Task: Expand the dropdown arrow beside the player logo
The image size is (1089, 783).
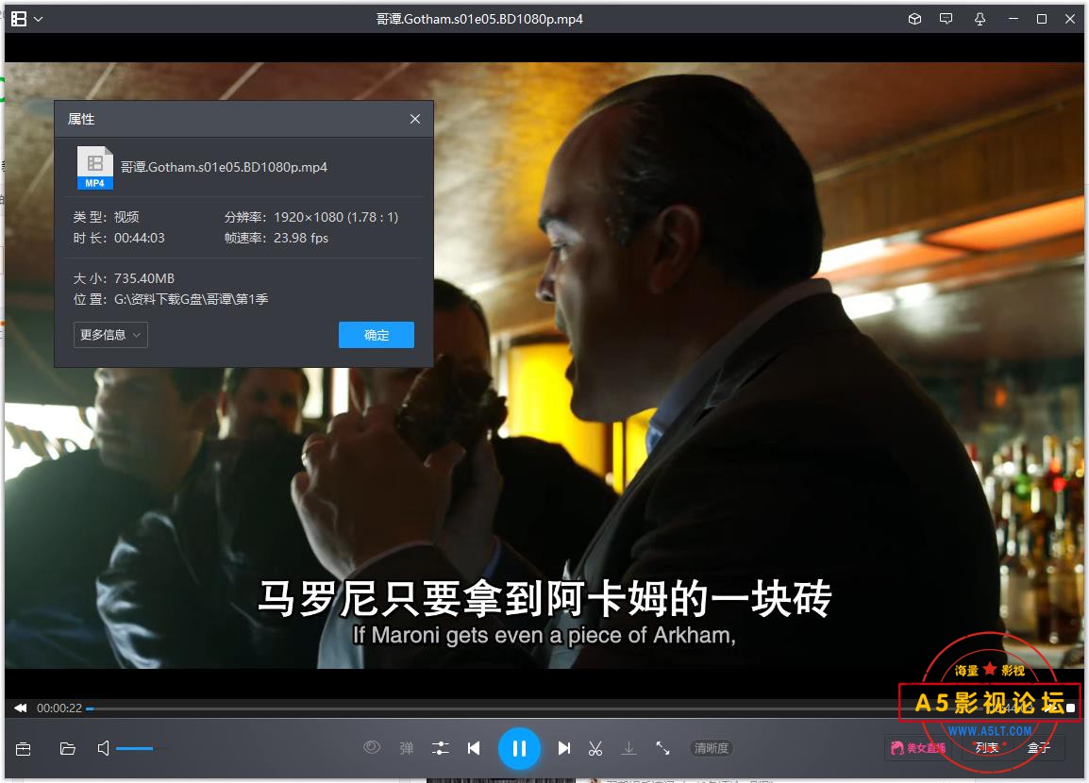Action: pos(38,20)
